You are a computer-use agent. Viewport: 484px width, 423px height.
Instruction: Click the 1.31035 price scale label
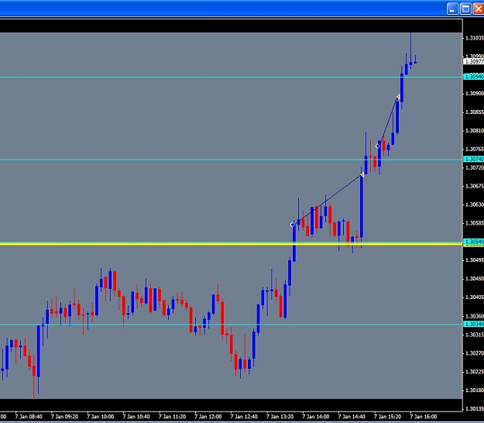(475, 38)
